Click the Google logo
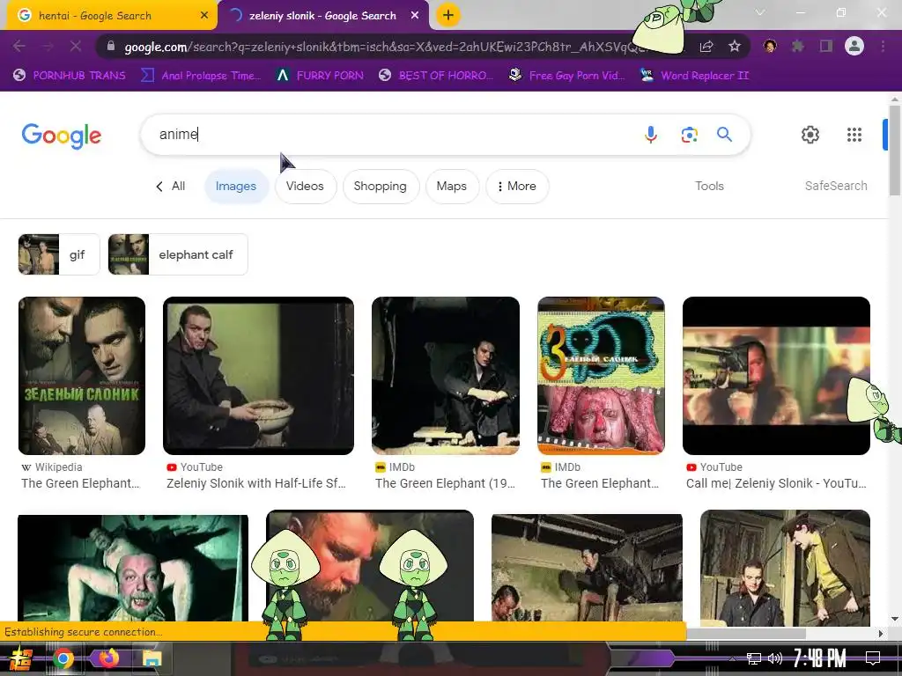The image size is (902, 676). (x=62, y=136)
